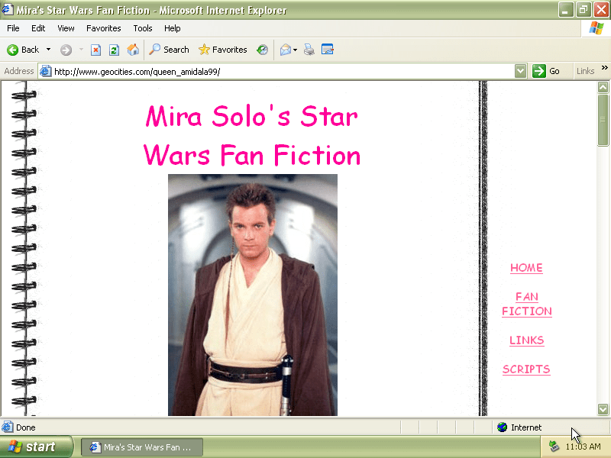
Task: Click the Refresh page icon
Action: [x=114, y=50]
